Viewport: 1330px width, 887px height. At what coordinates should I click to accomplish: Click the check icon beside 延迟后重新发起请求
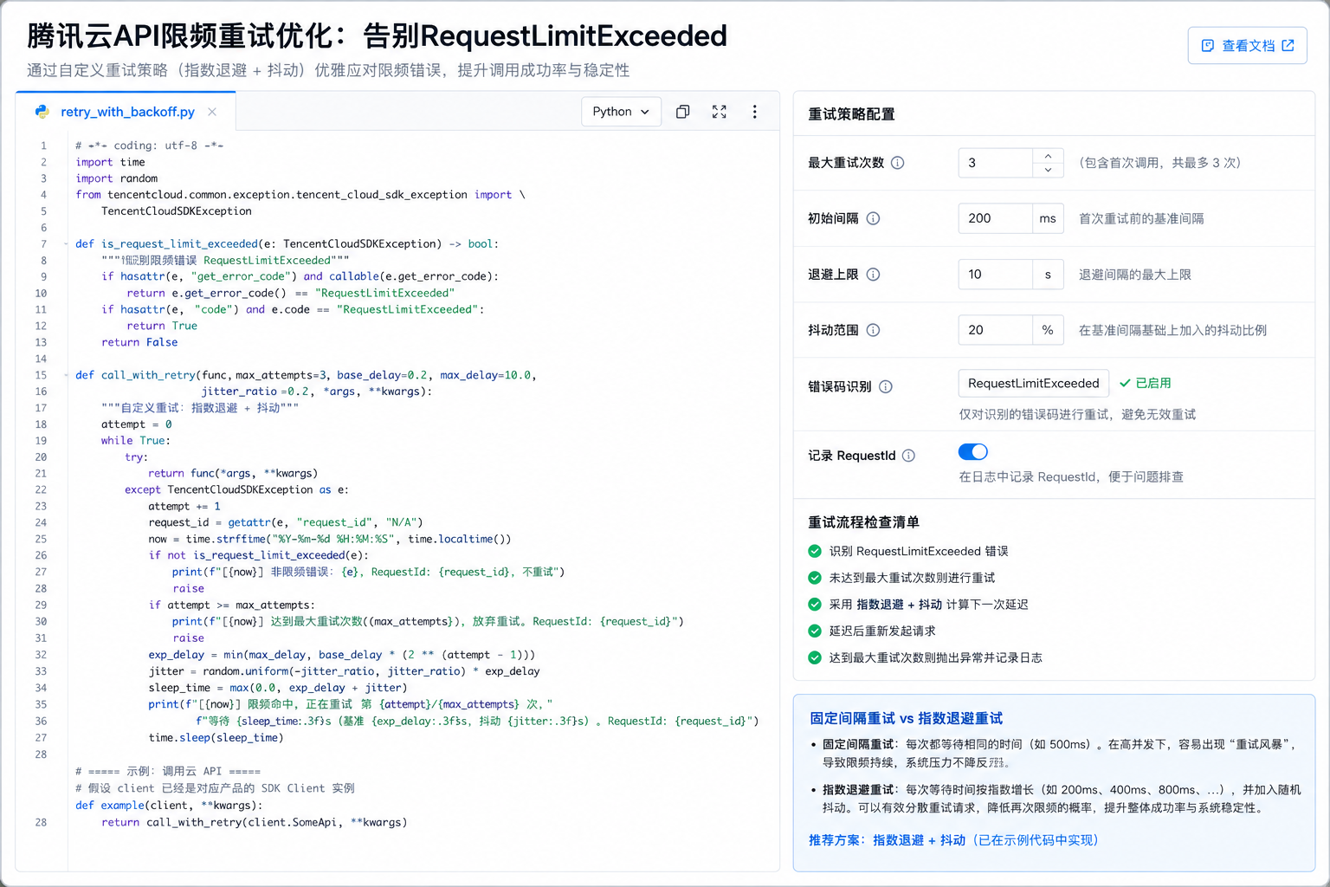click(815, 631)
